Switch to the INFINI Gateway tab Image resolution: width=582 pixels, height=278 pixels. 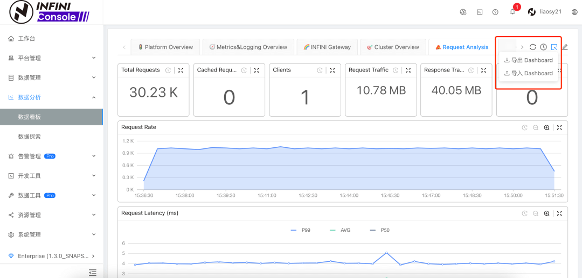click(x=327, y=47)
